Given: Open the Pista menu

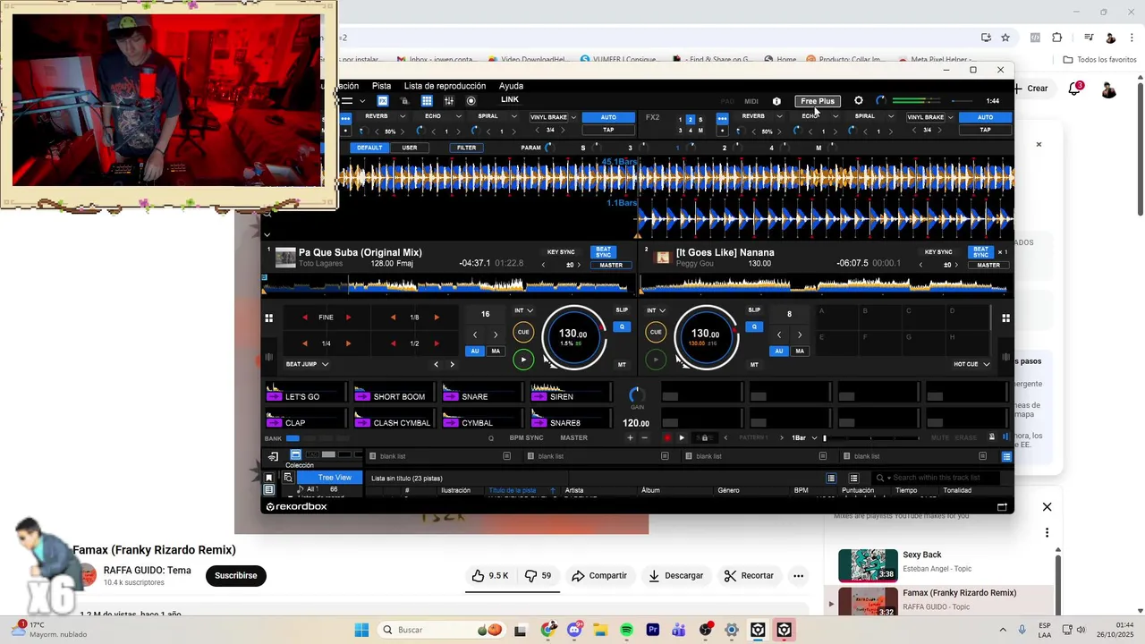Looking at the screenshot, I should (x=381, y=86).
